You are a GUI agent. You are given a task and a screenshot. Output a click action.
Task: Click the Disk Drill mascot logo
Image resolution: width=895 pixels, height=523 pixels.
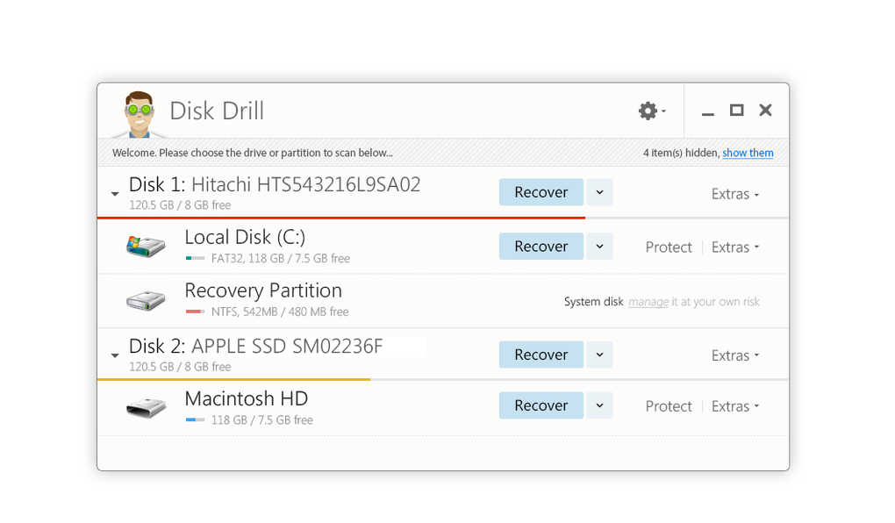point(139,113)
